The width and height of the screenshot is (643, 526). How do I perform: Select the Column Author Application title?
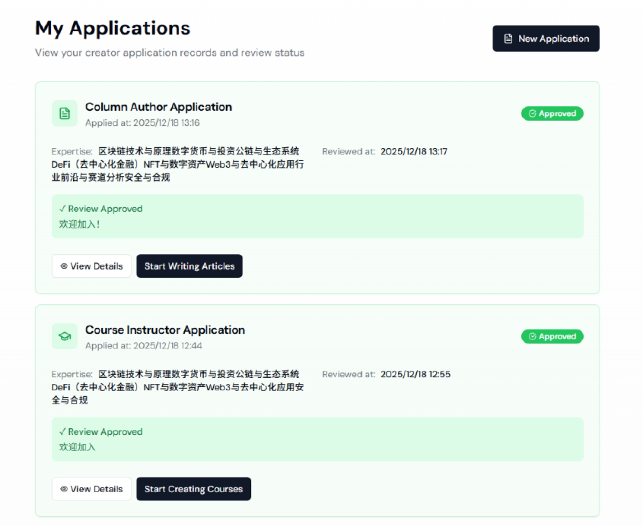(x=159, y=107)
